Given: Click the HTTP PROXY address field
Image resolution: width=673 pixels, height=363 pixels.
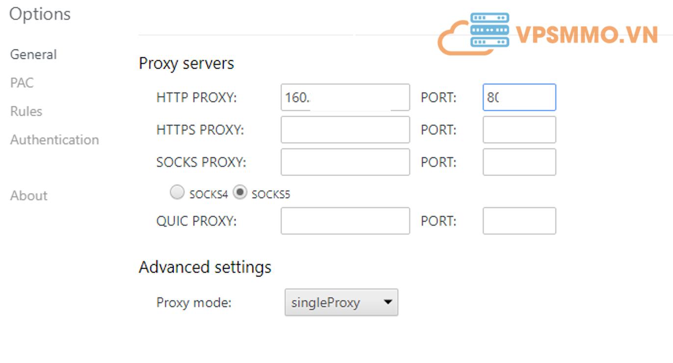Looking at the screenshot, I should tap(345, 97).
